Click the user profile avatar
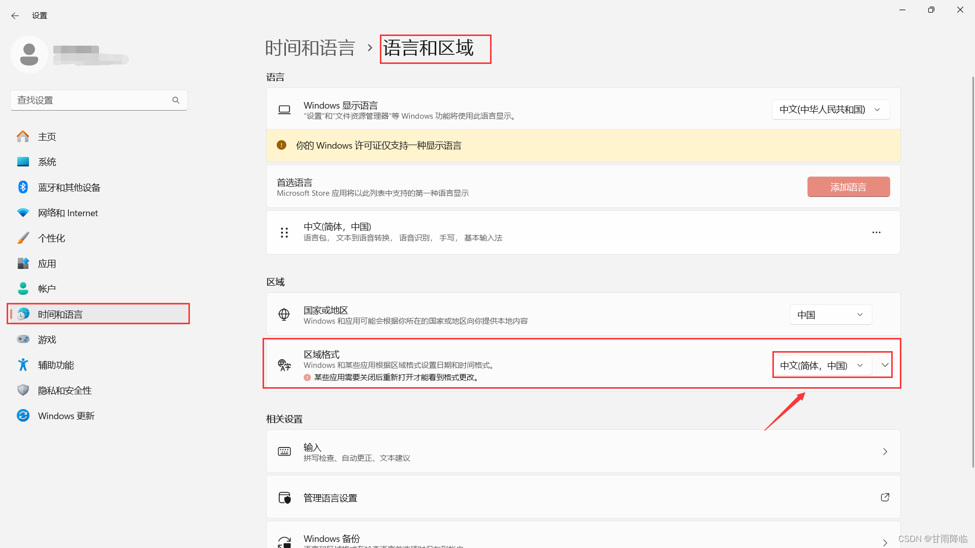 point(29,54)
